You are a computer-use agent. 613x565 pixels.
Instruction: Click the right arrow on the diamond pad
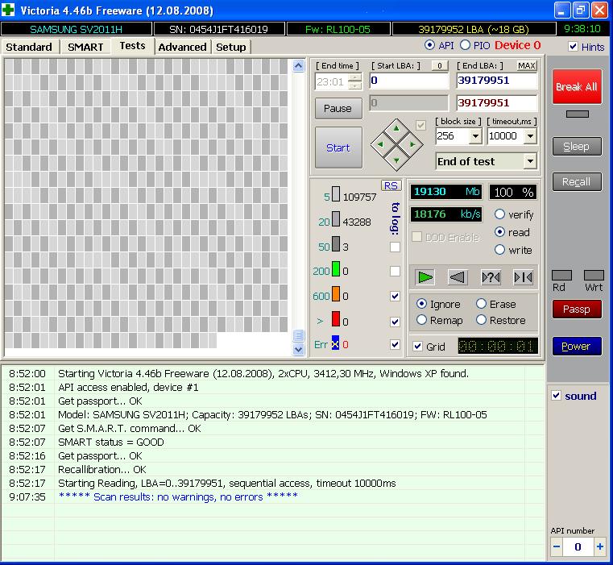pos(412,145)
